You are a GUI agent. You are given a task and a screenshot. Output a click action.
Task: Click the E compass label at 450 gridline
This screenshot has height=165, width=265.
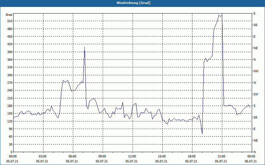(254, 37)
